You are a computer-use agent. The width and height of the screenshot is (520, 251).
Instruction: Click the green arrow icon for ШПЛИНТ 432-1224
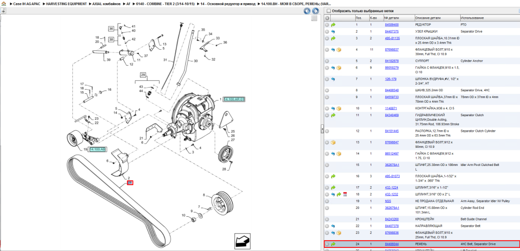pos(333,188)
